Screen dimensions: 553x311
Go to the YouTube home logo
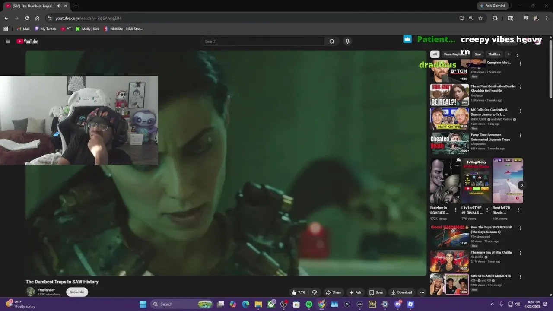pos(28,41)
